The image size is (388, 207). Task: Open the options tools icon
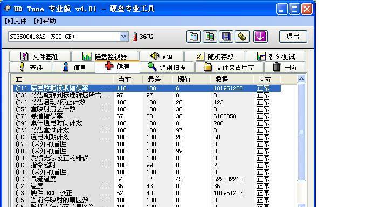[x=242, y=37]
